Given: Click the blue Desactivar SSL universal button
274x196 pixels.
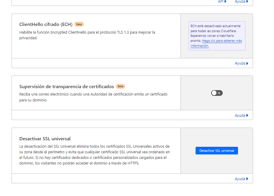Looking at the screenshot, I should pyautogui.click(x=216, y=151).
